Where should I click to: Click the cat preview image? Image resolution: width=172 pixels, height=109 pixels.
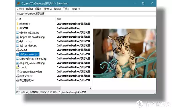125,53
